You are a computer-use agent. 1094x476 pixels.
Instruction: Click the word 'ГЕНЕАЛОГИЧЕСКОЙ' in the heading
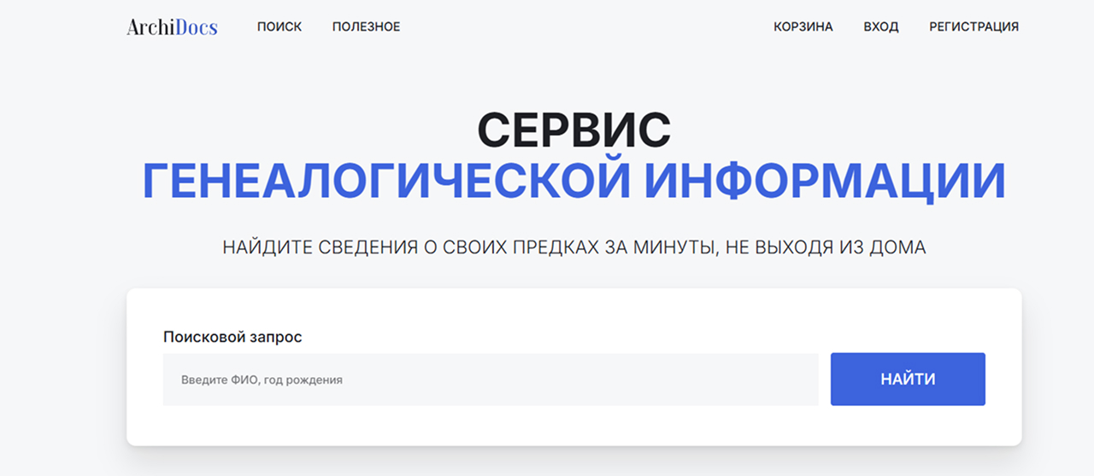coord(386,180)
